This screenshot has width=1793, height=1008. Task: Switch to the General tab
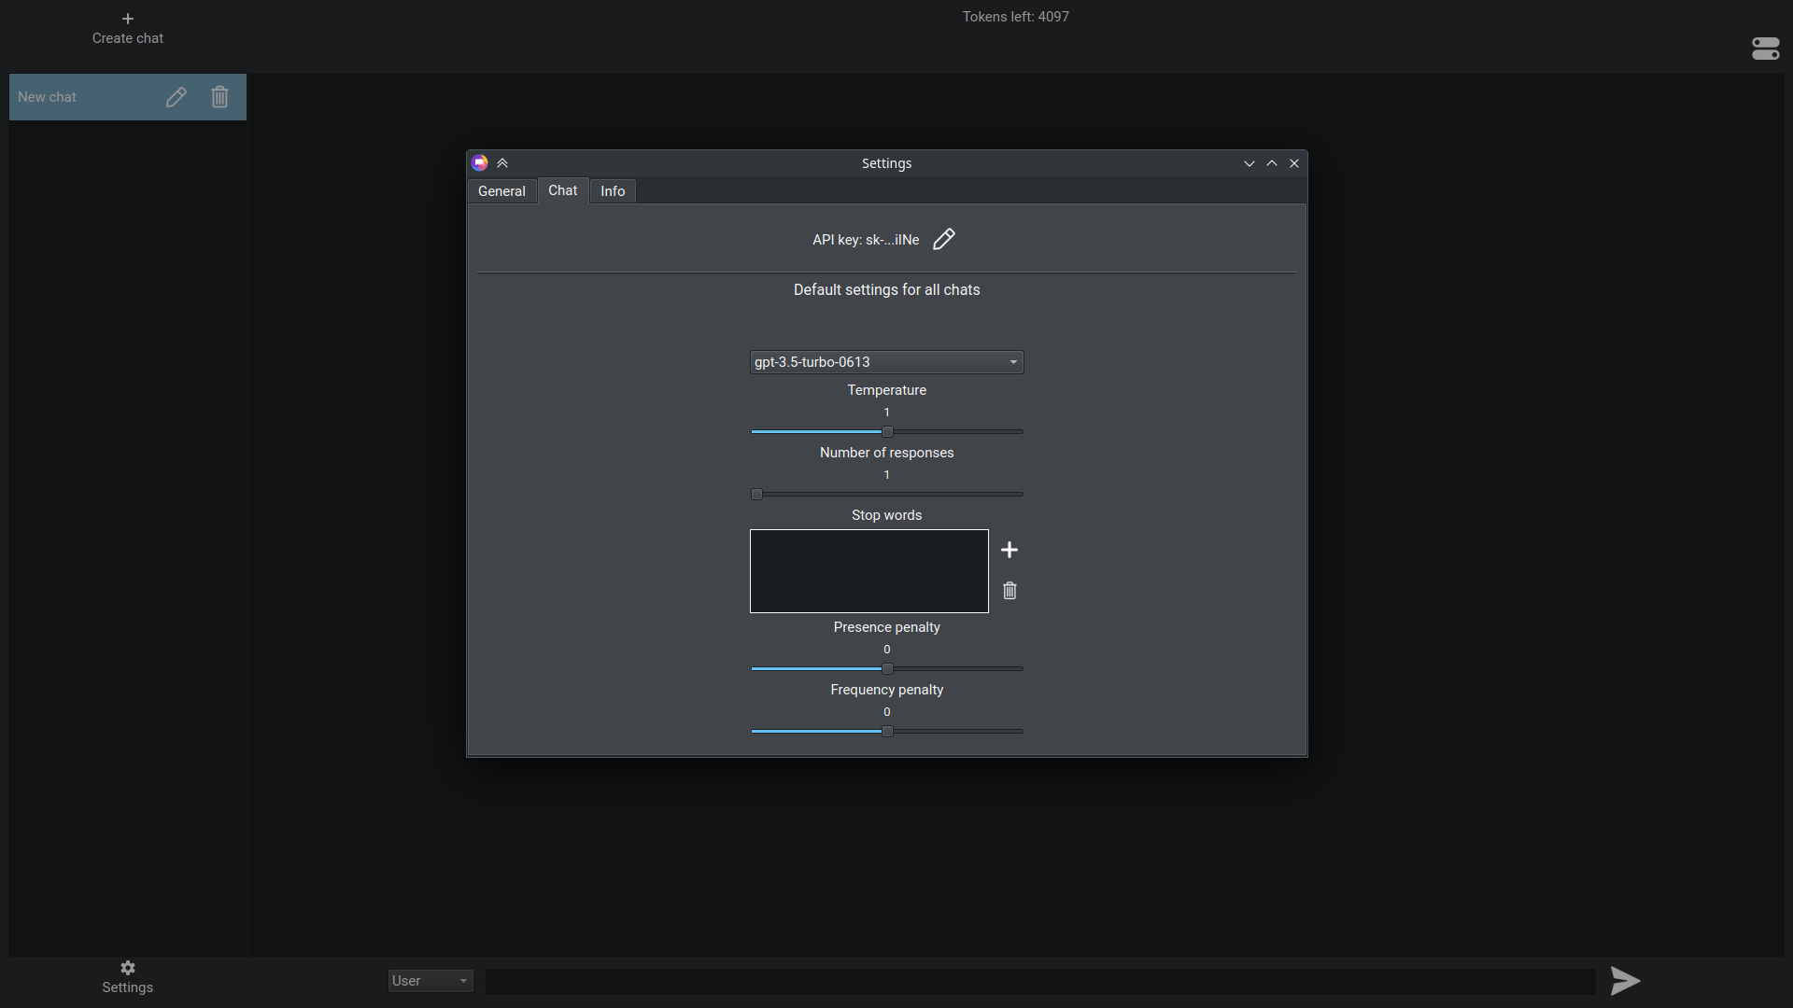point(501,191)
